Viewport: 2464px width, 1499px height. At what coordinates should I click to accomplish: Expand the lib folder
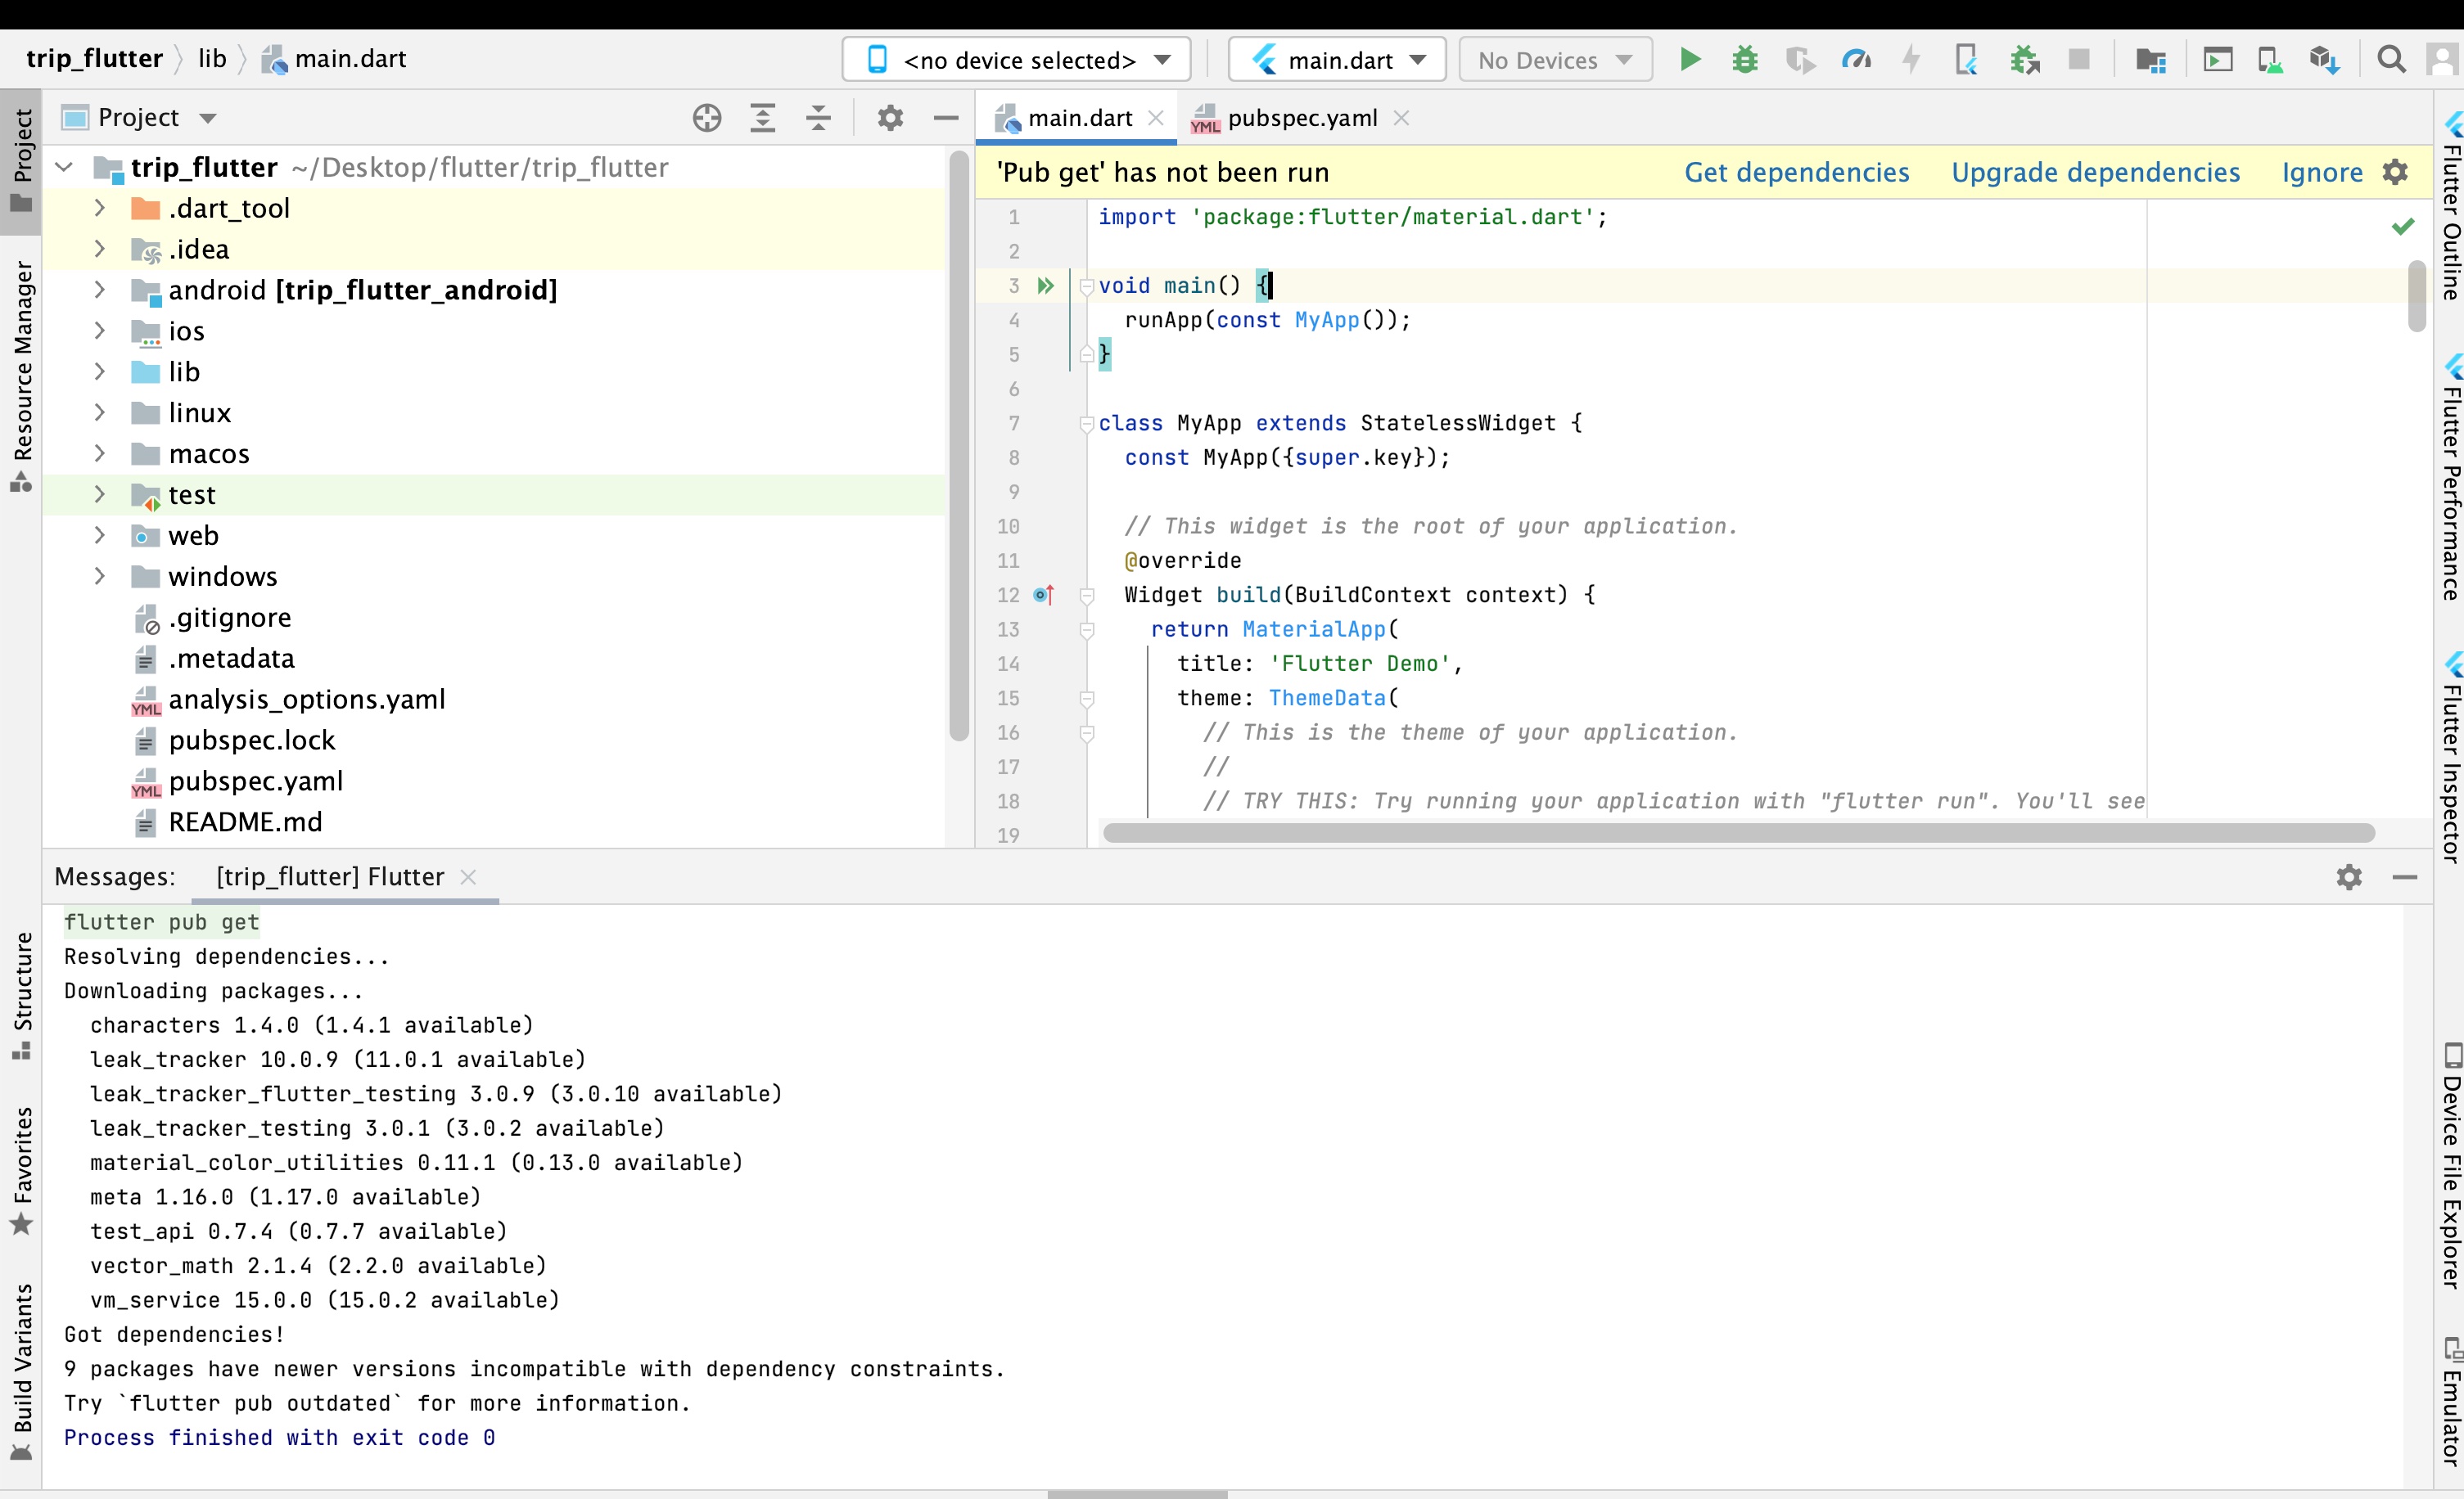(99, 371)
